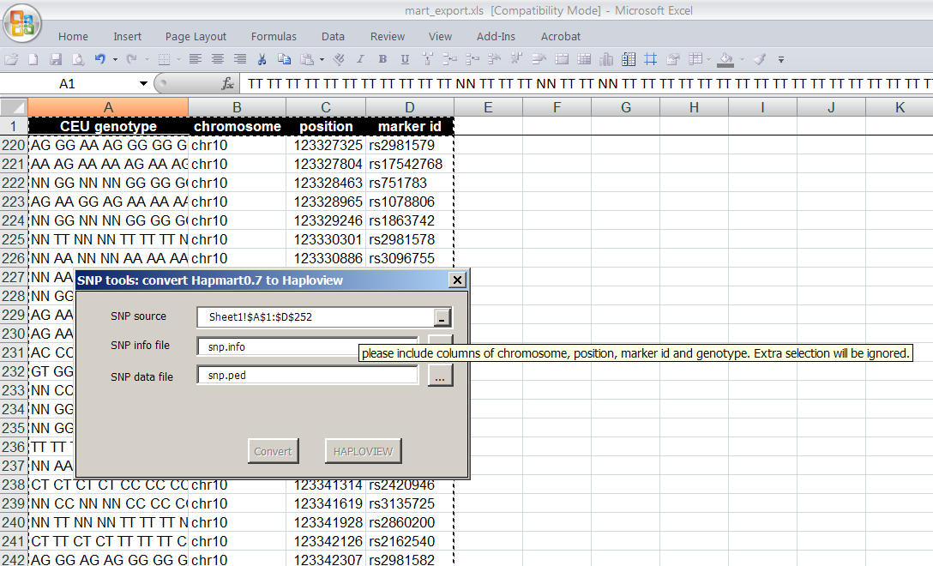This screenshot has height=566, width=933.
Task: Click the Convert button in SNP tools dialog
Action: click(273, 451)
